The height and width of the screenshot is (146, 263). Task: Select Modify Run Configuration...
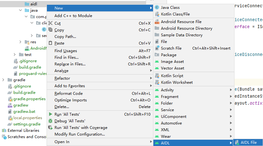point(100,134)
